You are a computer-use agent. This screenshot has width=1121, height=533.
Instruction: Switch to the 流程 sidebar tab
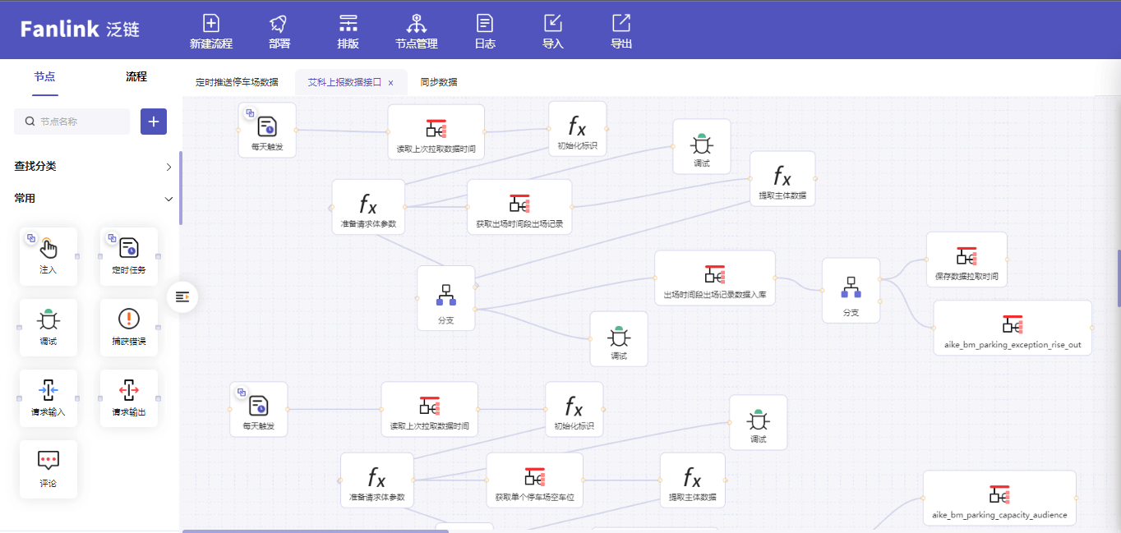tap(136, 76)
